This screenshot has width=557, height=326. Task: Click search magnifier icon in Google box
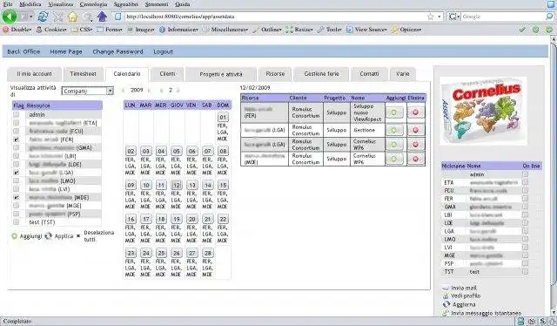click(x=550, y=17)
